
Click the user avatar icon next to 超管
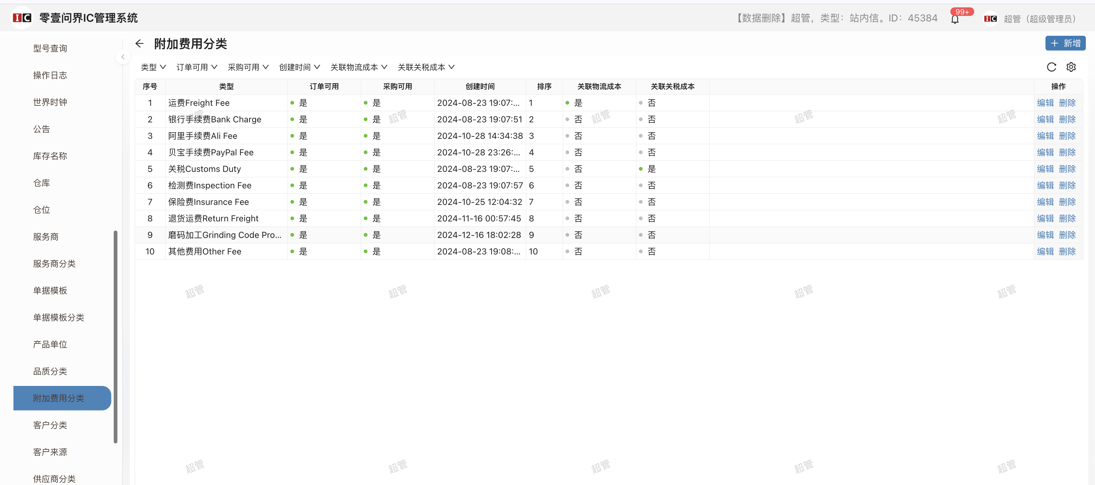tap(990, 19)
